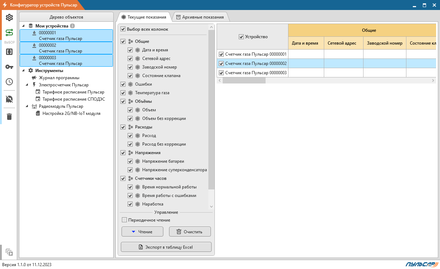
Task: Click the SIM icon of Настройка 2G/NB-IoT модуля
Action: [38, 113]
